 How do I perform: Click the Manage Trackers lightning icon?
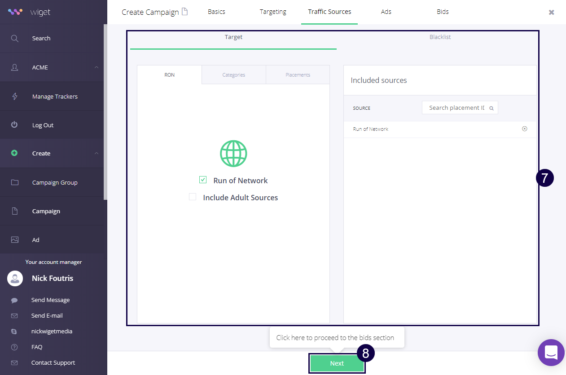click(x=15, y=96)
